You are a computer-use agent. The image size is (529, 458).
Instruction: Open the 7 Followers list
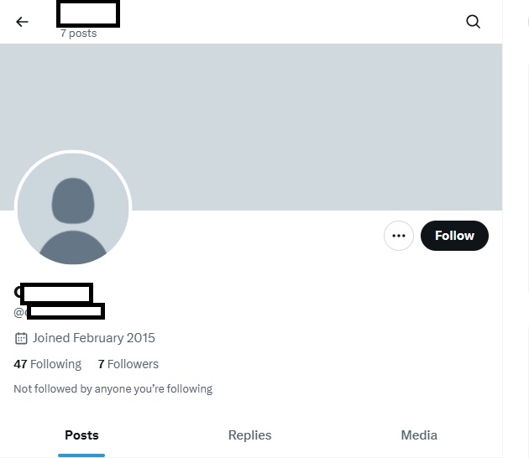(x=128, y=364)
